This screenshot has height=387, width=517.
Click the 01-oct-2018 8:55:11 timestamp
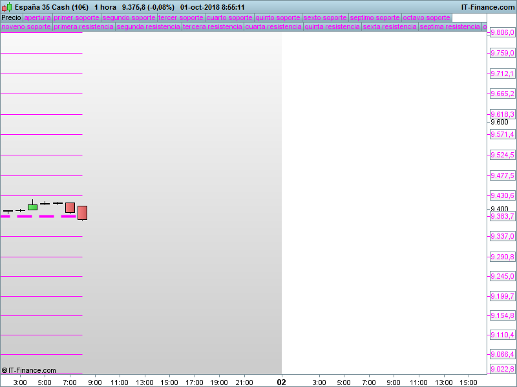coord(213,7)
